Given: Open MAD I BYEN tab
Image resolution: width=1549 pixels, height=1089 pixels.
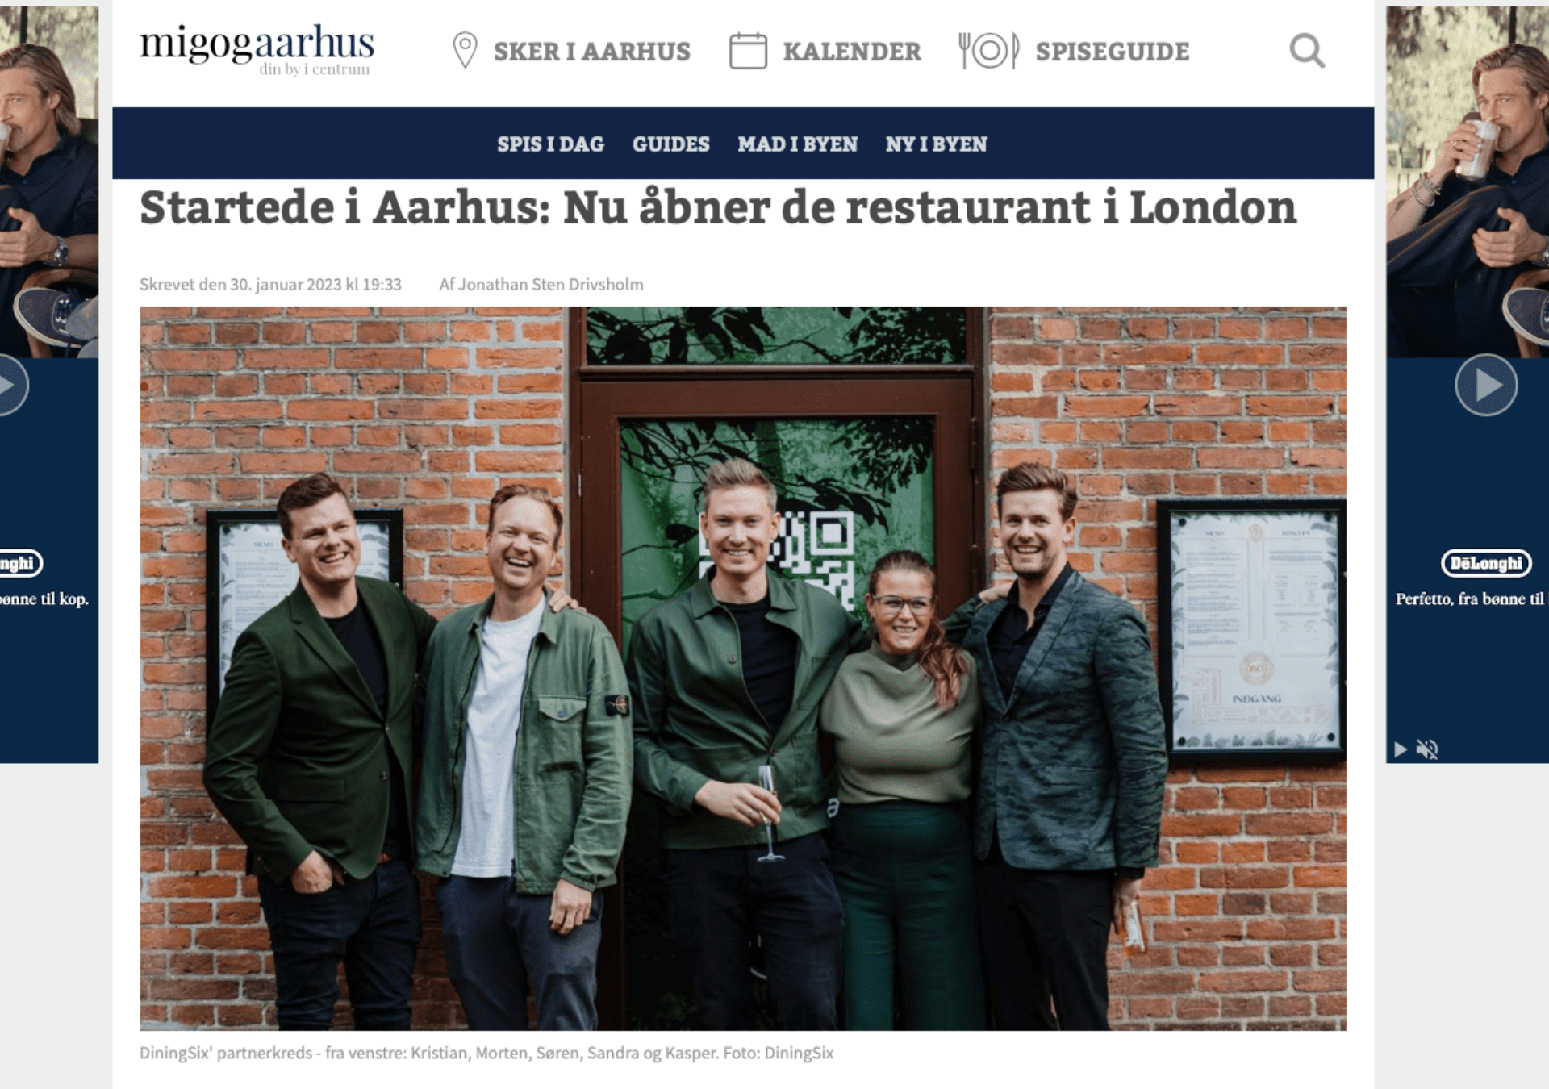Looking at the screenshot, I should pyautogui.click(x=797, y=144).
